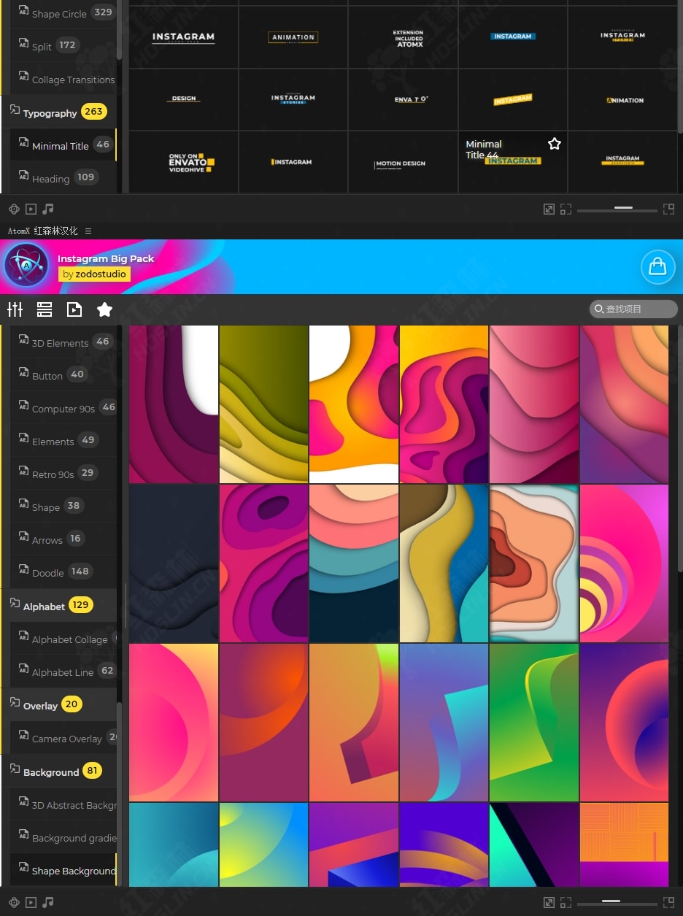Open Alphabet Line subcategory
This screenshot has width=683, height=916.
coord(63,671)
